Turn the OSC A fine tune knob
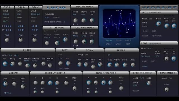The image size is (179, 101). pos(7,40)
